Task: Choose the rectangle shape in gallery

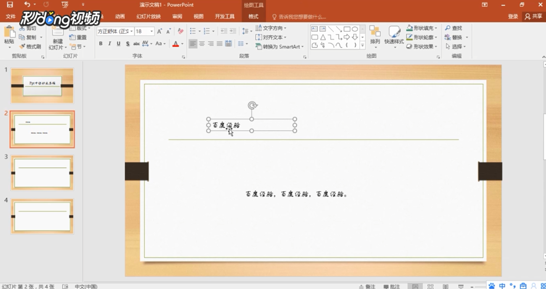Action: [347, 29]
